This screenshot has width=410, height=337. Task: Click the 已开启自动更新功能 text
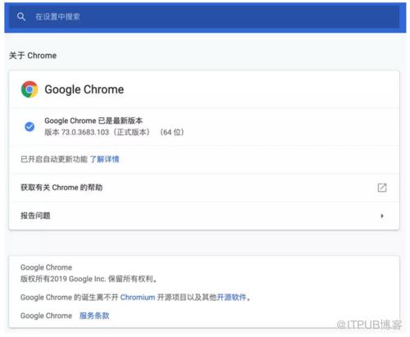[x=54, y=159]
